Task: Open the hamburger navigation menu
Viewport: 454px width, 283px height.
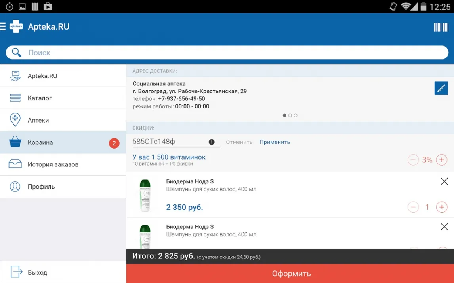Action: pyautogui.click(x=3, y=27)
